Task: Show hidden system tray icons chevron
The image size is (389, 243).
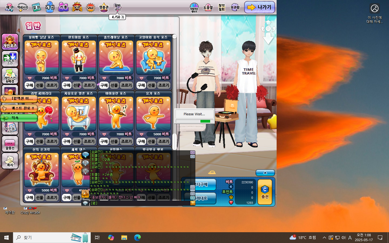Action: point(324,238)
